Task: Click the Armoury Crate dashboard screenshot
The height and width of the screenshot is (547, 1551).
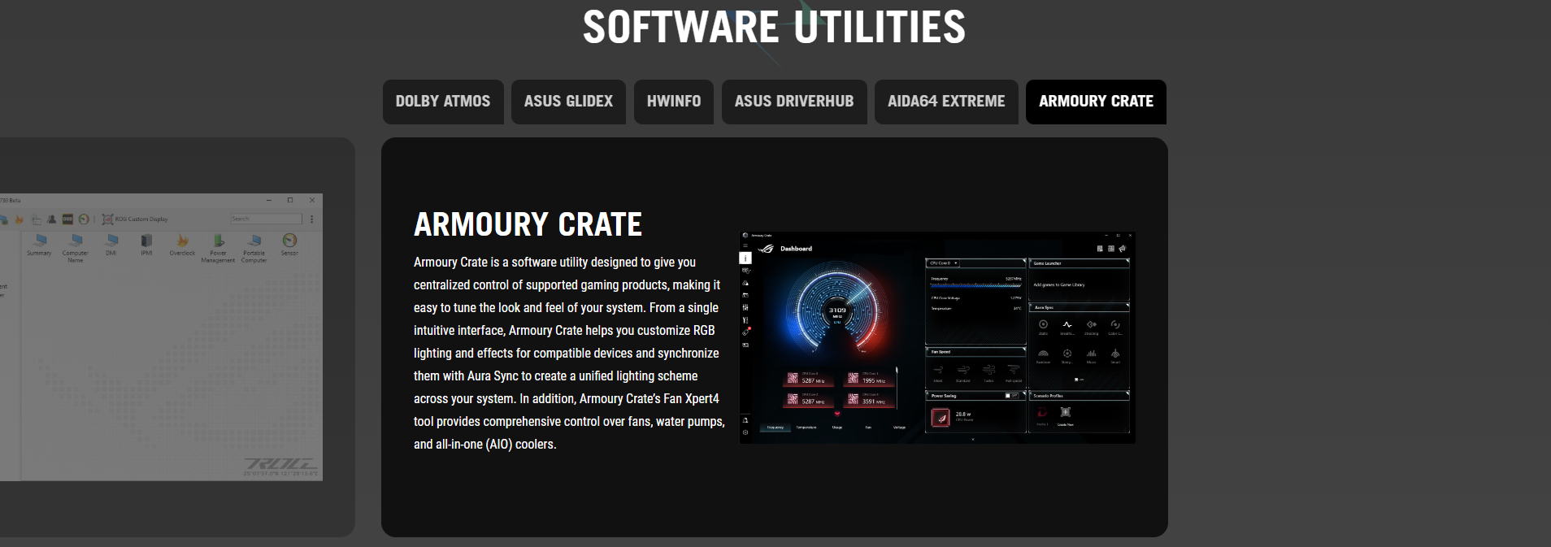Action: (x=937, y=337)
